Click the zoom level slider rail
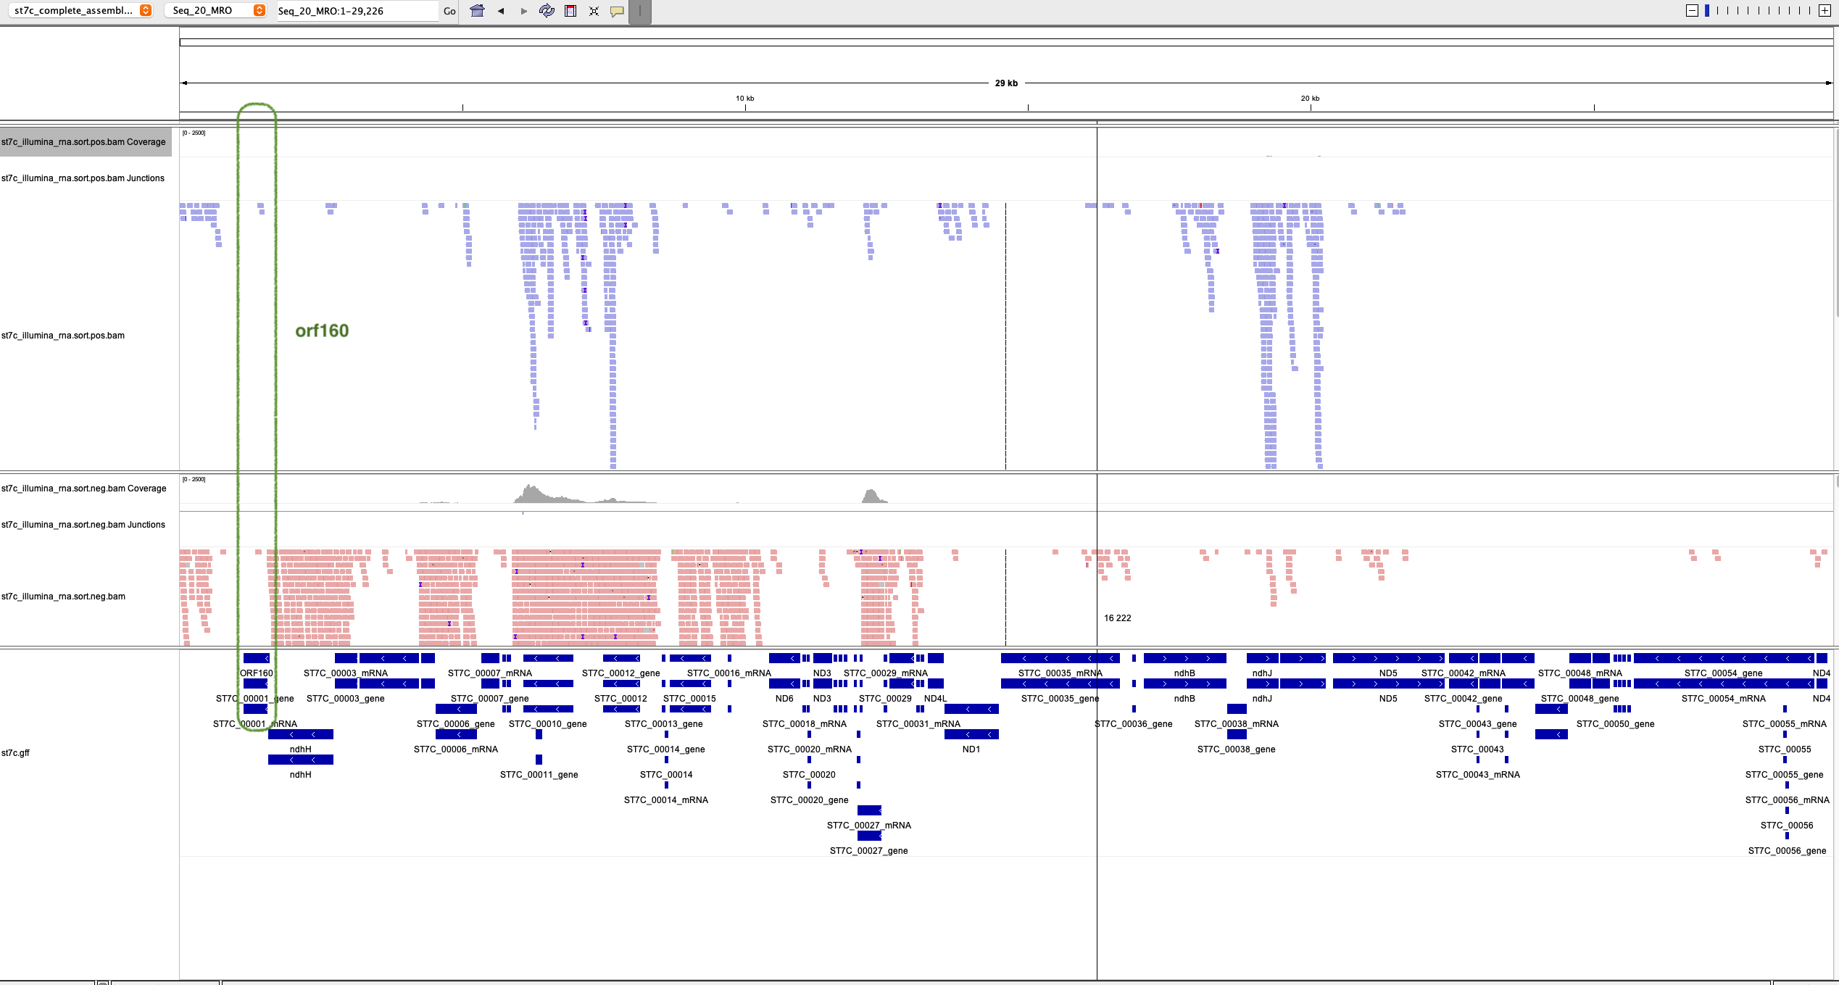Screen dimensions: 1839x985 point(1758,10)
